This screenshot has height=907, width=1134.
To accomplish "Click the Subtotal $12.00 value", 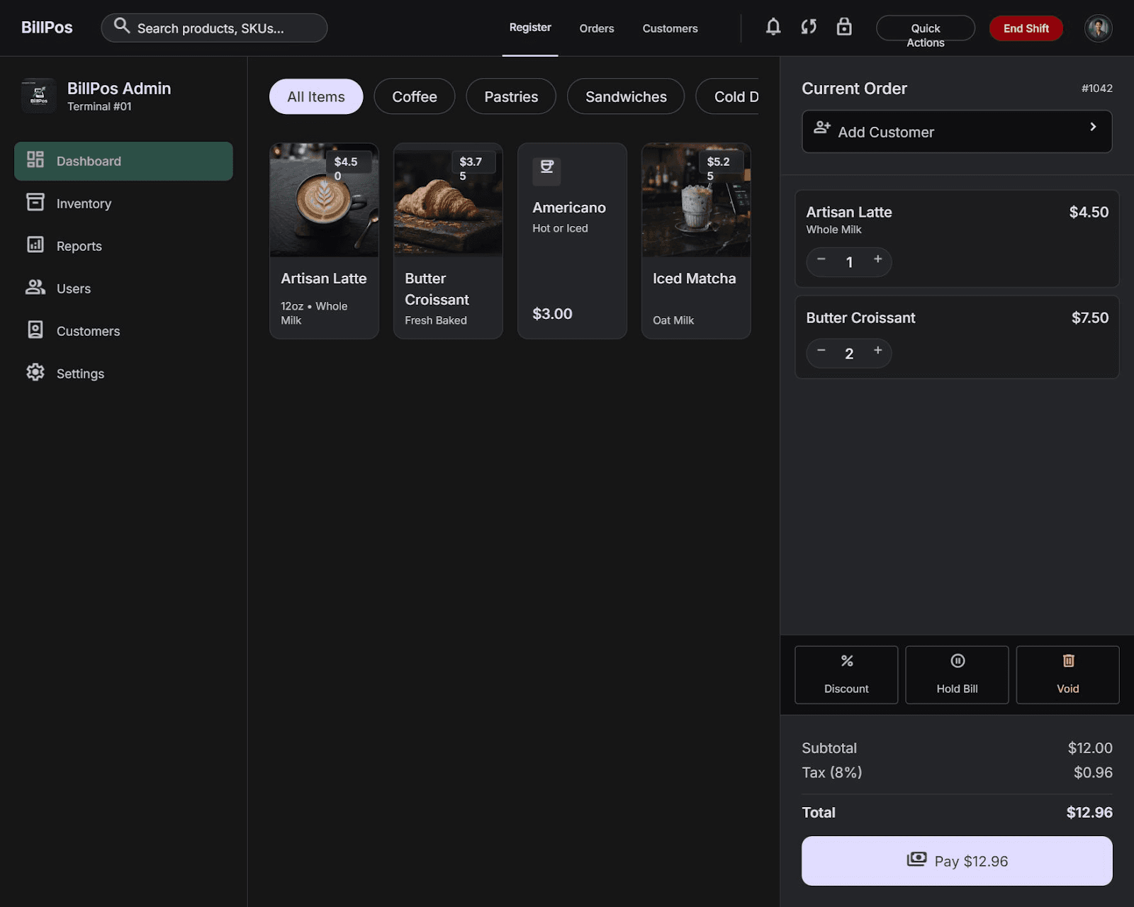I will [x=1090, y=748].
